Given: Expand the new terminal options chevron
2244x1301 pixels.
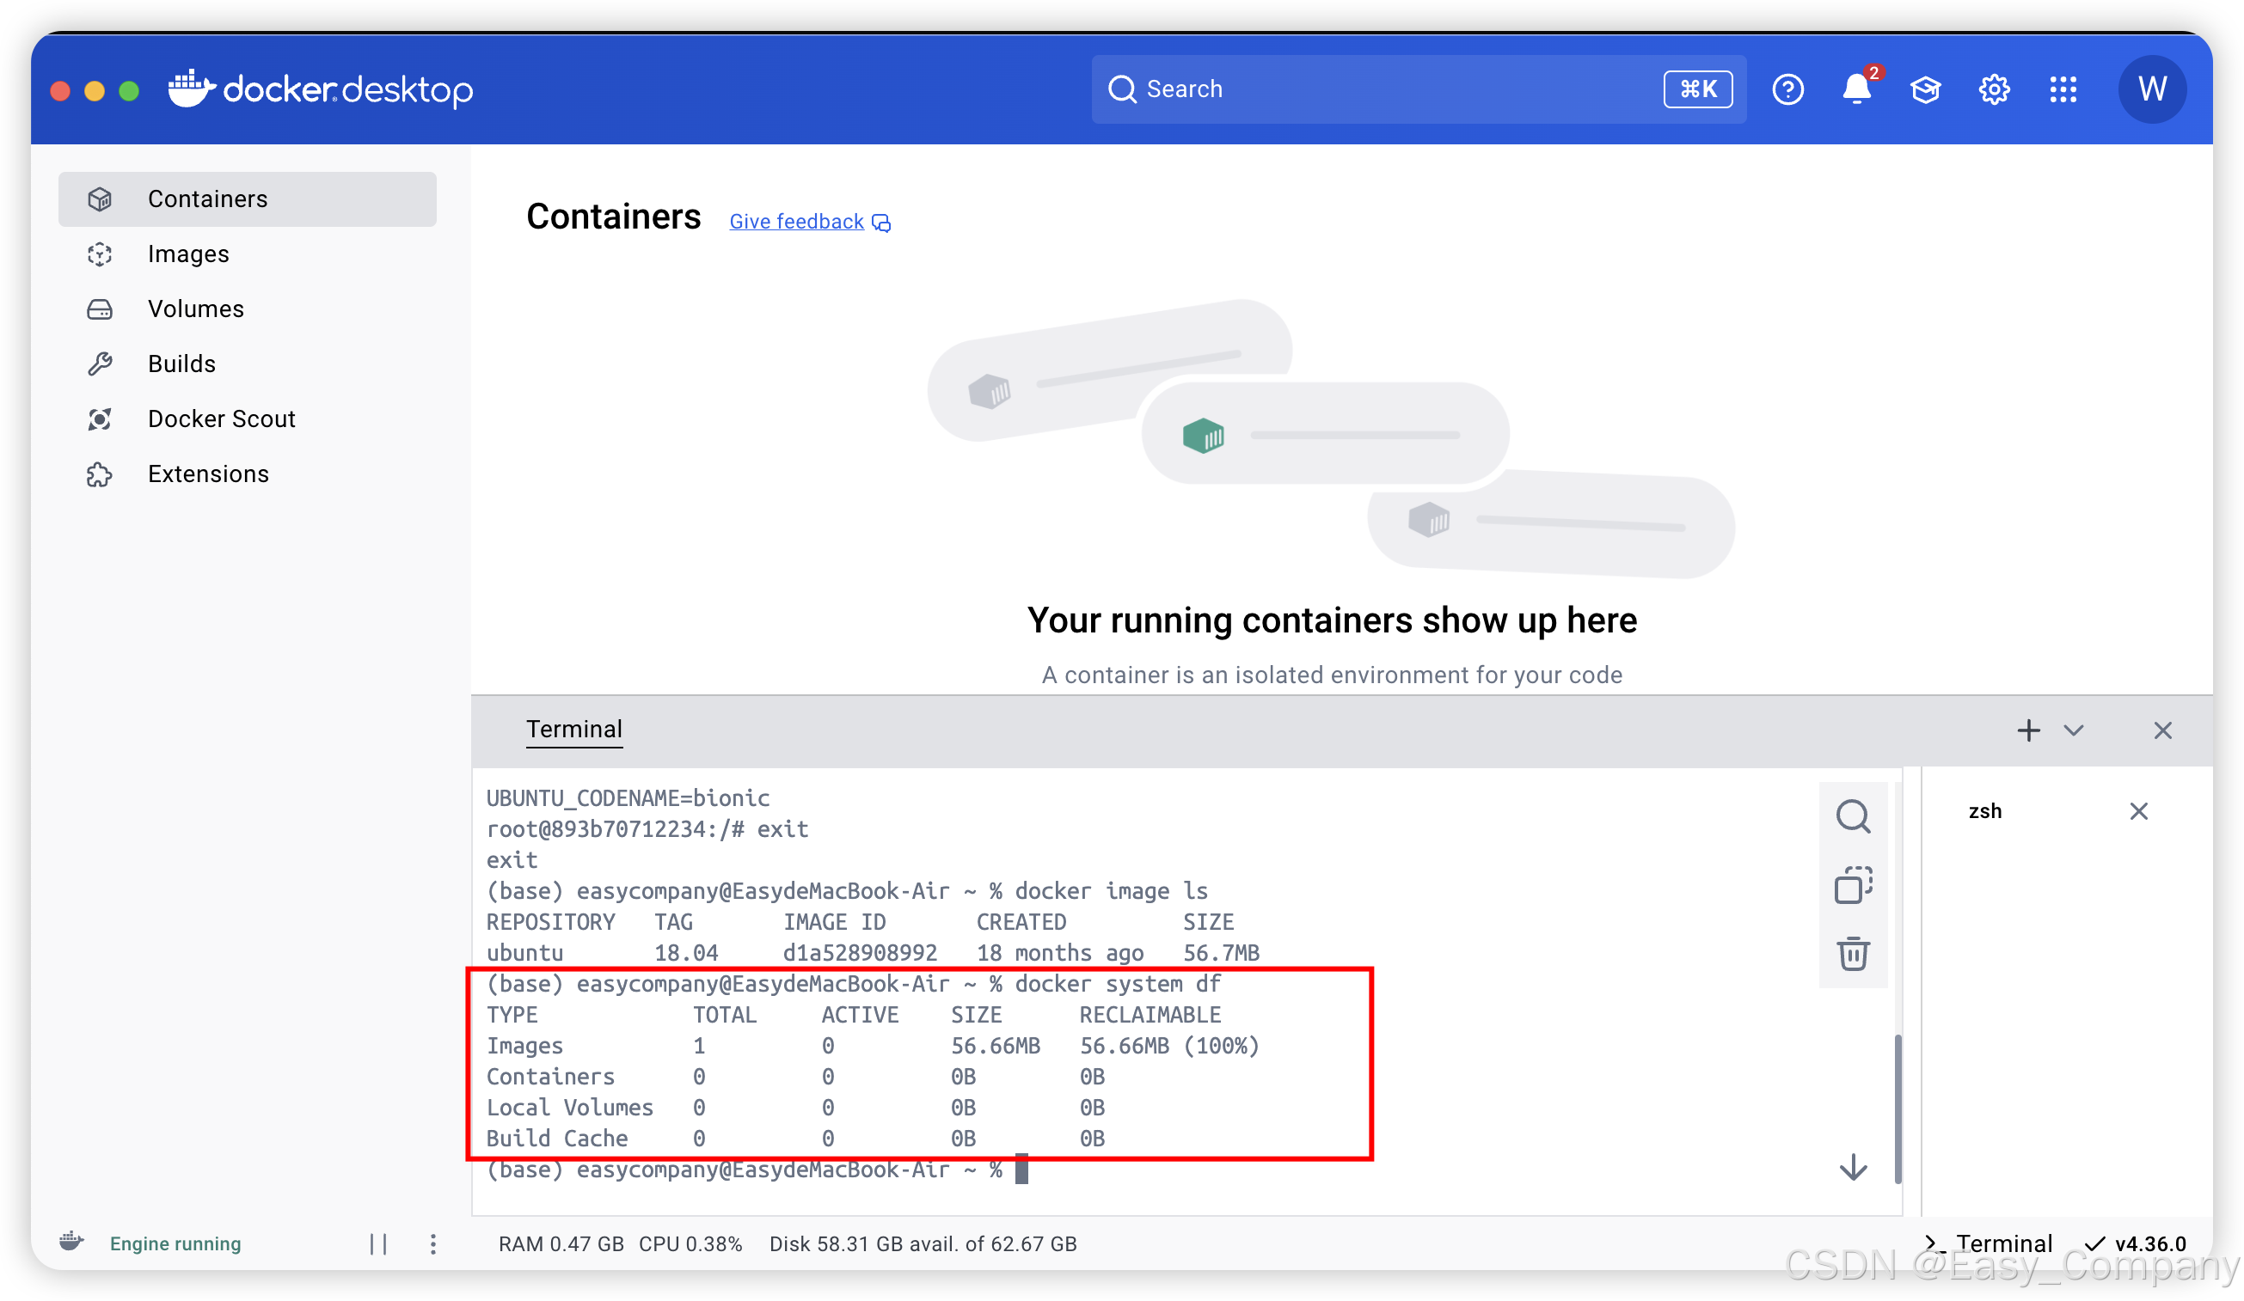Looking at the screenshot, I should click(x=2073, y=730).
